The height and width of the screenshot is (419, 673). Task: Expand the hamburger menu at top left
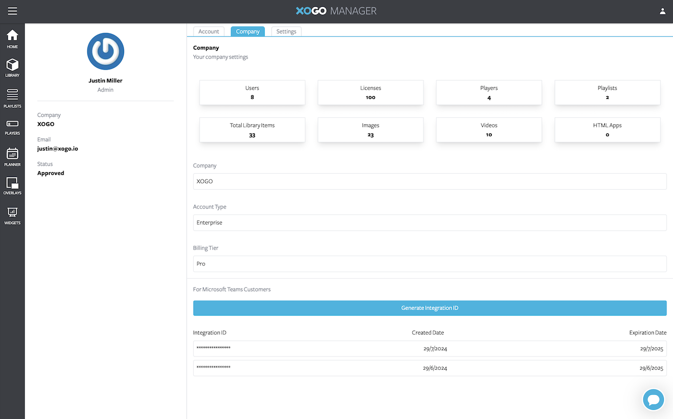(x=12, y=10)
